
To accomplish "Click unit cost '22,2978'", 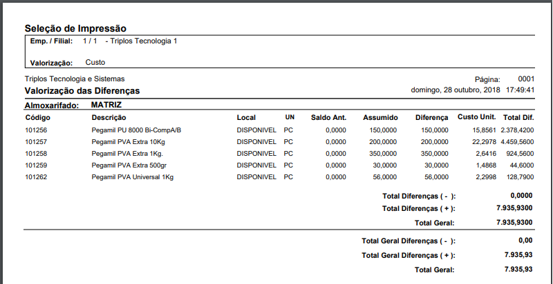I will [485, 142].
